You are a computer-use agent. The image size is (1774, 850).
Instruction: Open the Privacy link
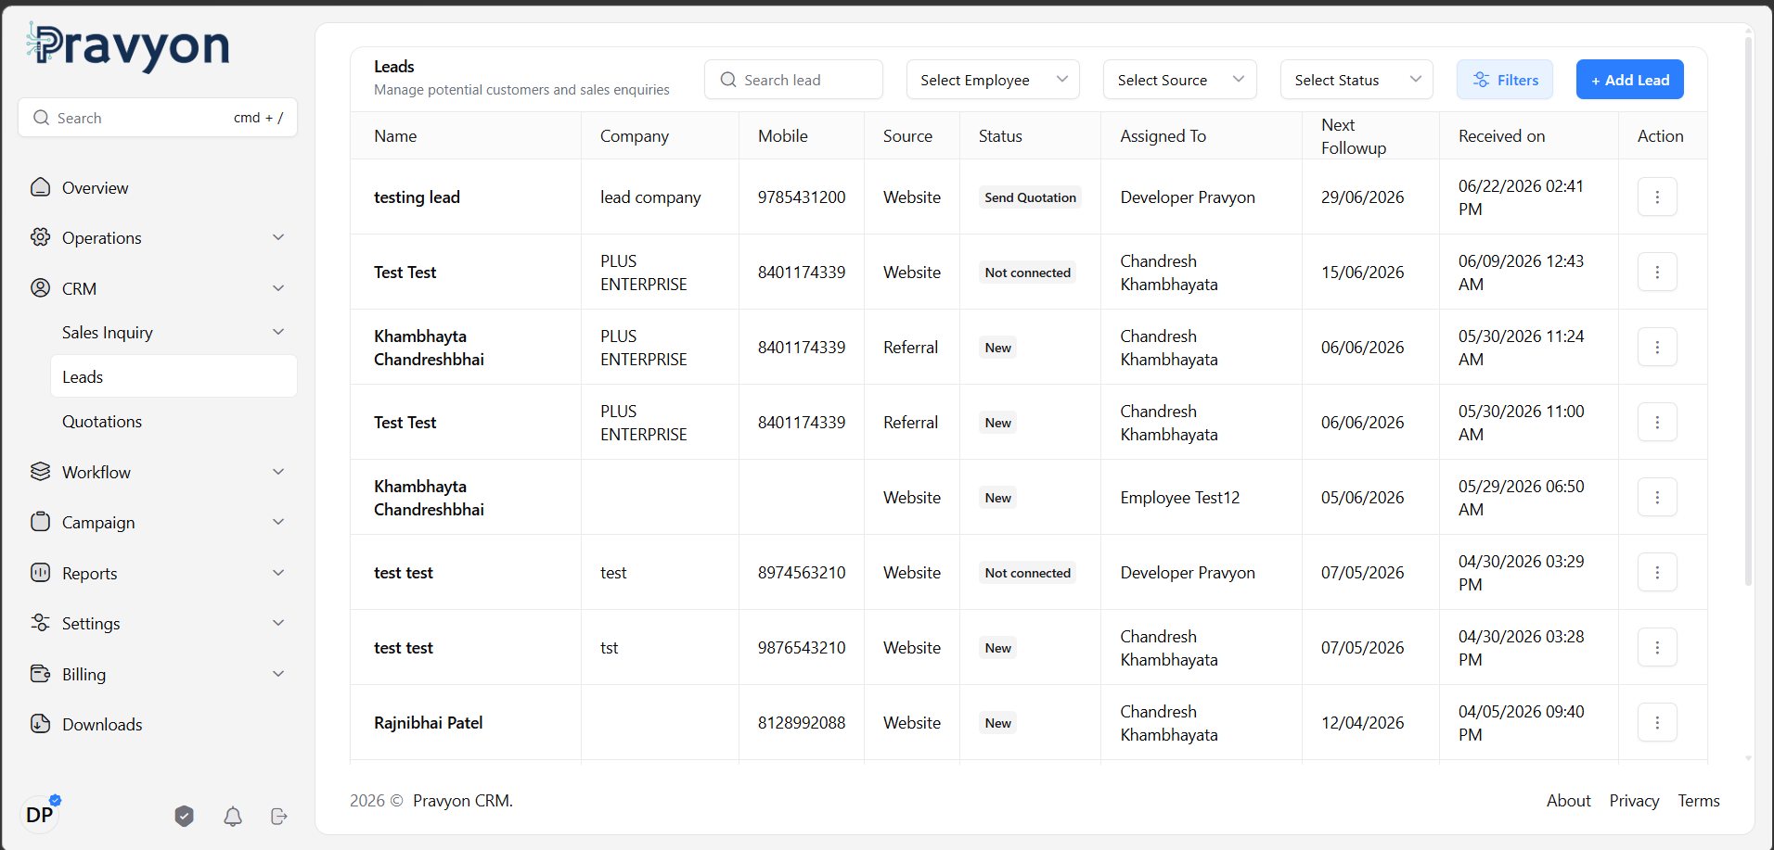coord(1634,801)
